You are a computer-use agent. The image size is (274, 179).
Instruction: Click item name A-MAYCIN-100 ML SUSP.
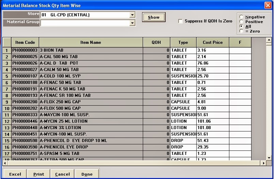[x=91, y=115]
